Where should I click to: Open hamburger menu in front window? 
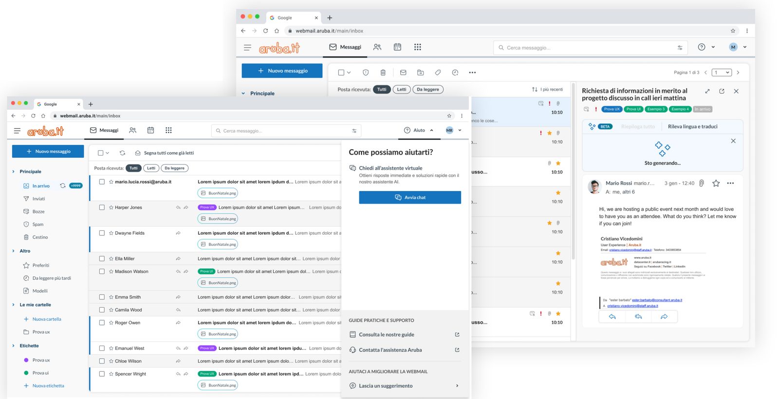[17, 131]
